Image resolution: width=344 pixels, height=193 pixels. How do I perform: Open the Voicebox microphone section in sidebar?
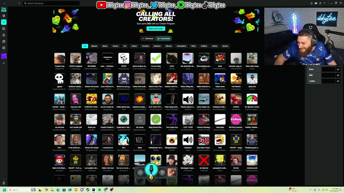click(x=4, y=16)
